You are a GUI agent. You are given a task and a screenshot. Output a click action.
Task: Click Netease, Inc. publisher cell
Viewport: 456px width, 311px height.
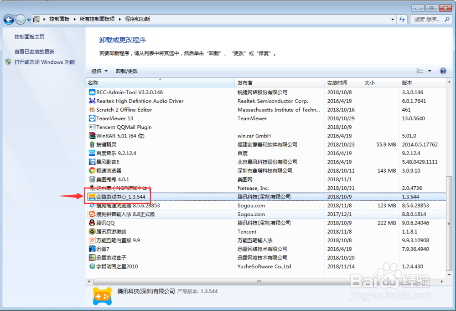click(x=253, y=188)
